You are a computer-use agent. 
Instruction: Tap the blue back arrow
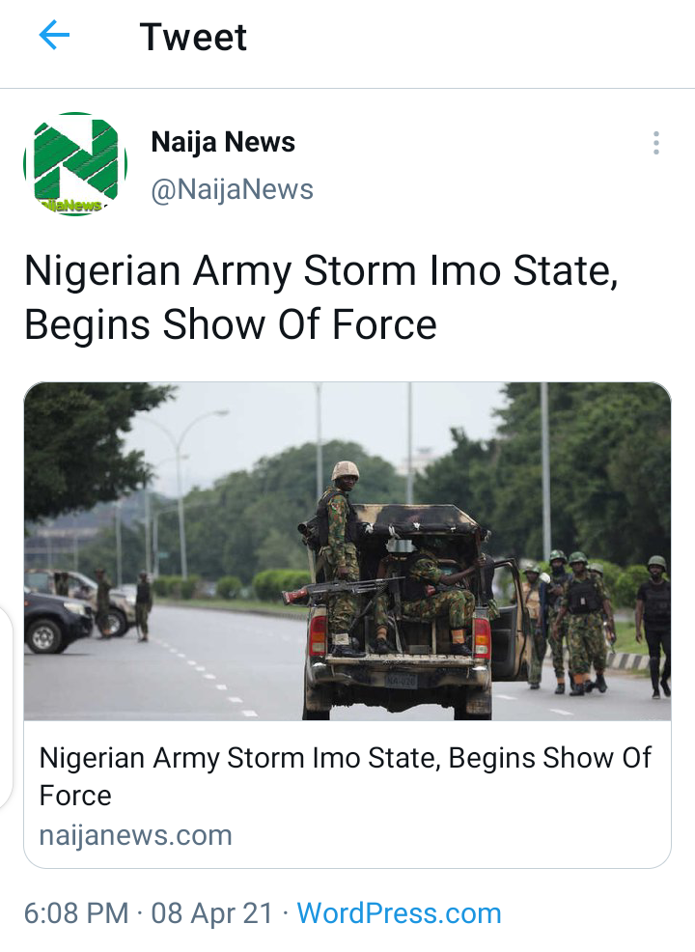point(54,35)
